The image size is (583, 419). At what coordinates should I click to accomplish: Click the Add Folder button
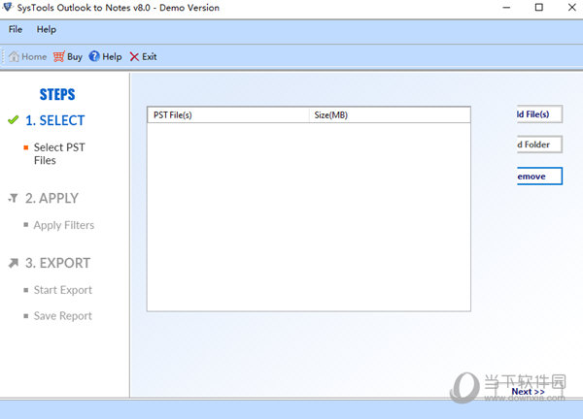(539, 145)
